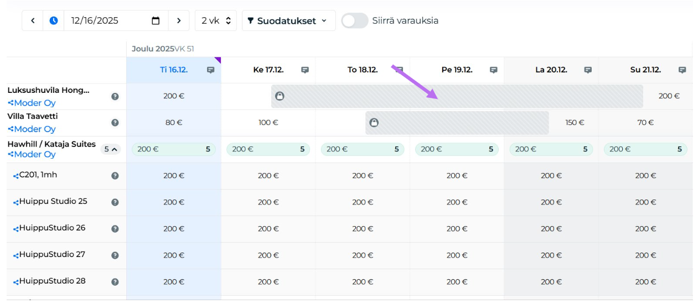Screen dimensions: 698x304
Task: Show help icon for Huippu Studio 25
Action: click(115, 202)
